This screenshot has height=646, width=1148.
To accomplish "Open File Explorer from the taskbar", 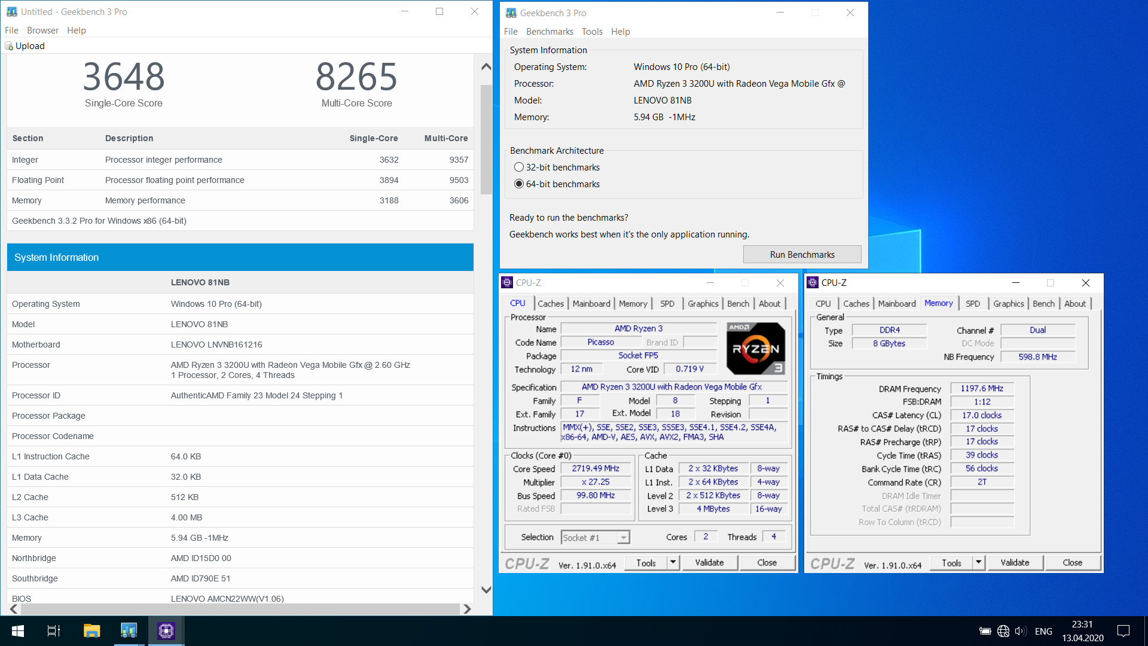I will coord(91,631).
